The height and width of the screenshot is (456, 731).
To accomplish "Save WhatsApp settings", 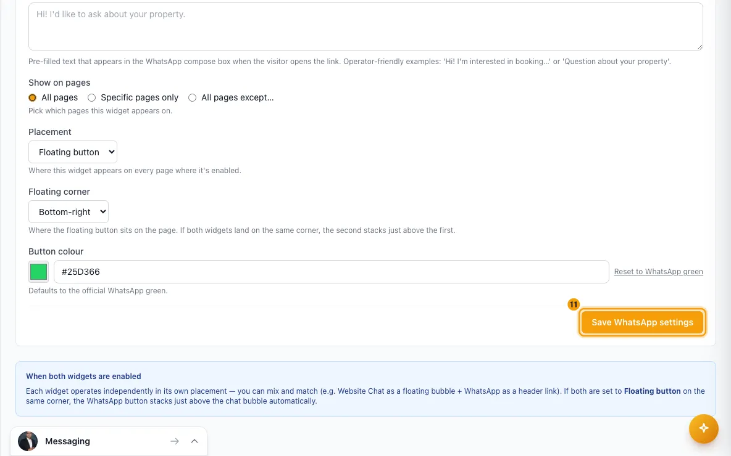I will pyautogui.click(x=642, y=322).
